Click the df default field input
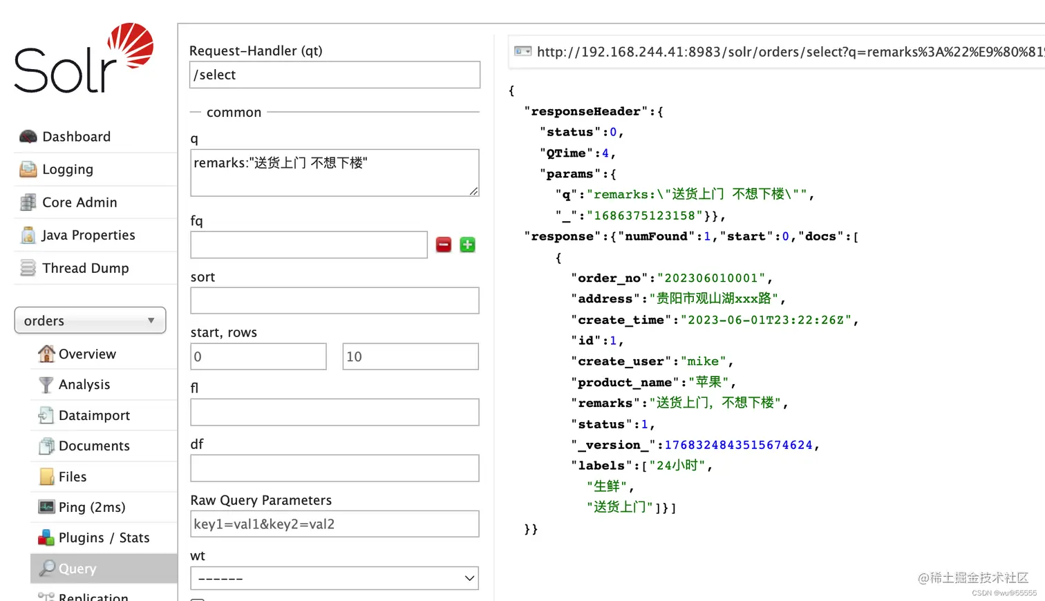 coord(335,468)
